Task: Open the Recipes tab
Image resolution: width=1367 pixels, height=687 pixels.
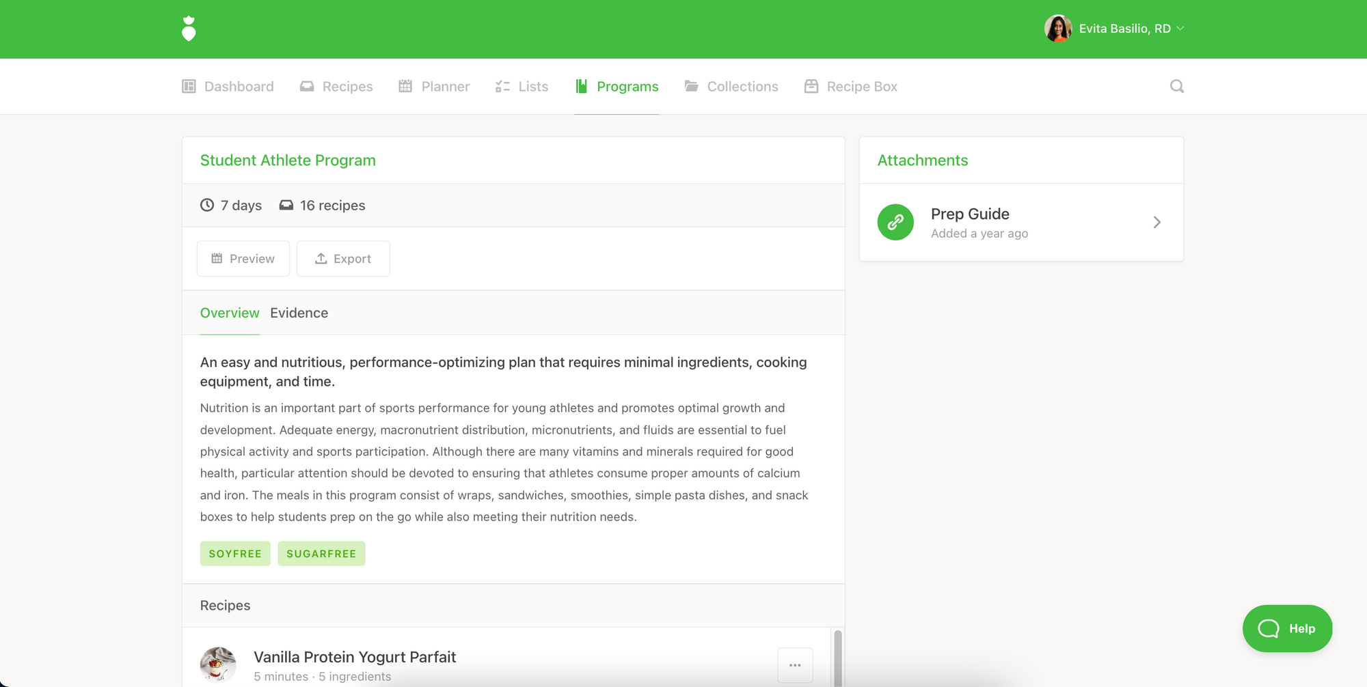Action: (336, 87)
